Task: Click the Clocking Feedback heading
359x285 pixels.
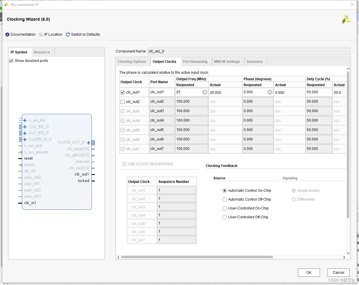Action: [221, 166]
